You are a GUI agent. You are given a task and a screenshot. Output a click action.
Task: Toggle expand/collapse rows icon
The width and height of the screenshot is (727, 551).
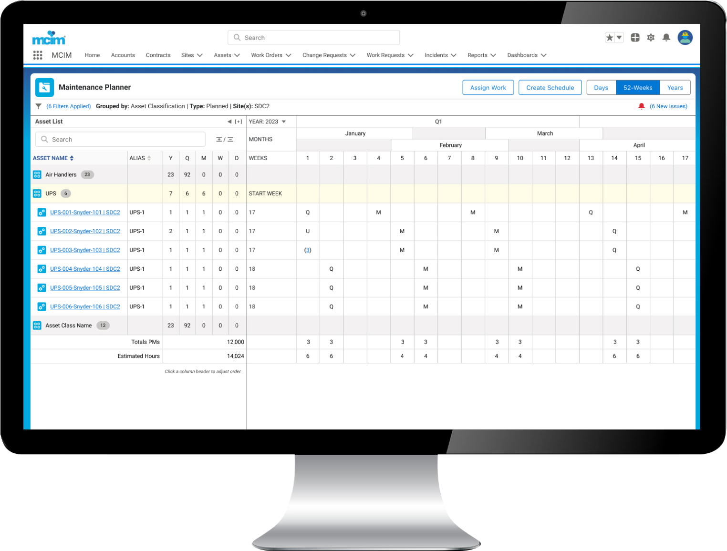tap(225, 140)
